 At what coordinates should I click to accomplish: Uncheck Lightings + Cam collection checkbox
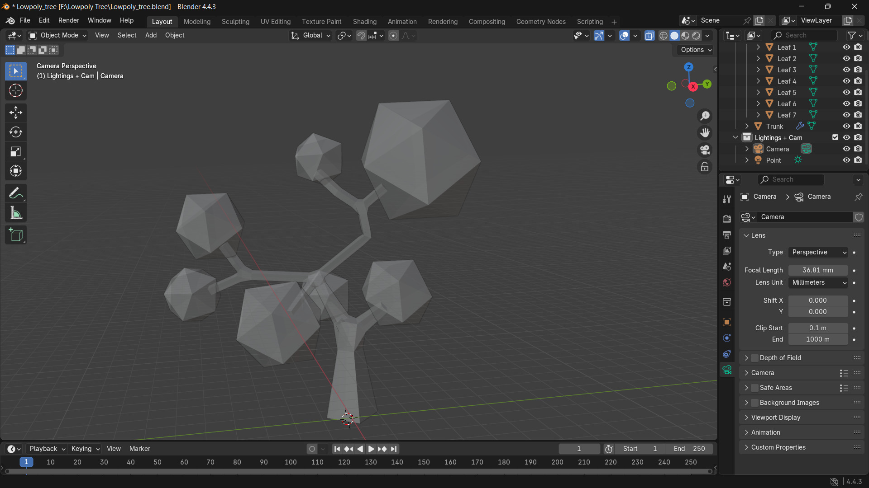tap(835, 137)
